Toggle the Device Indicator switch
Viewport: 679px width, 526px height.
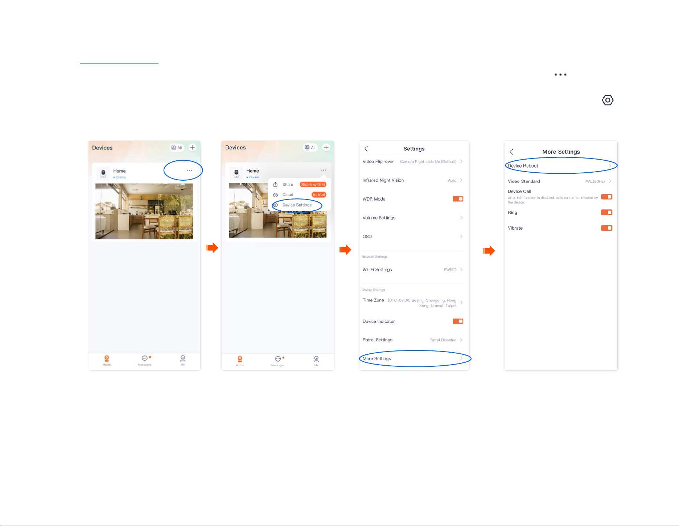point(458,321)
